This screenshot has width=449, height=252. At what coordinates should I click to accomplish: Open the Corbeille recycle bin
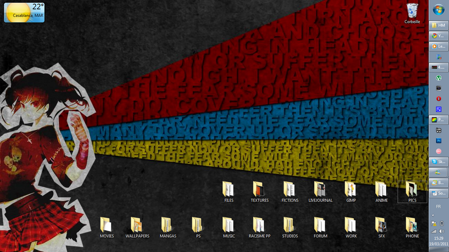coord(412,13)
